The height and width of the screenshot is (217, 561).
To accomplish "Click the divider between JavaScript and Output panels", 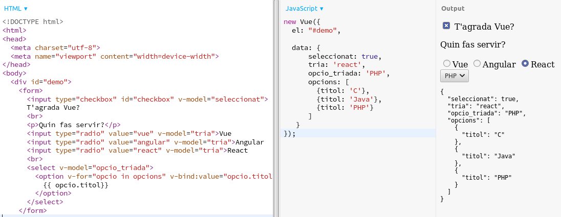I will click(436, 108).
